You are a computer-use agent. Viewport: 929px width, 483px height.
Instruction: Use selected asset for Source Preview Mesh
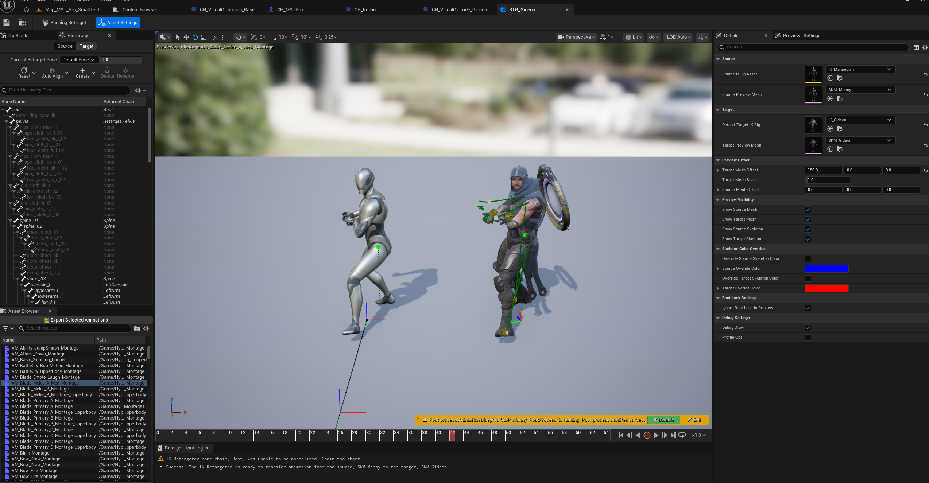point(830,98)
